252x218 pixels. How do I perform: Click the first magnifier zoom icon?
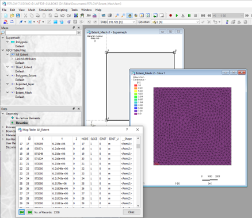coord(117,16)
